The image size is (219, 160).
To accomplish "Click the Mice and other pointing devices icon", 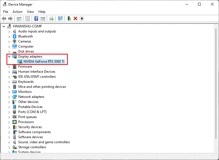I will point(15,87).
